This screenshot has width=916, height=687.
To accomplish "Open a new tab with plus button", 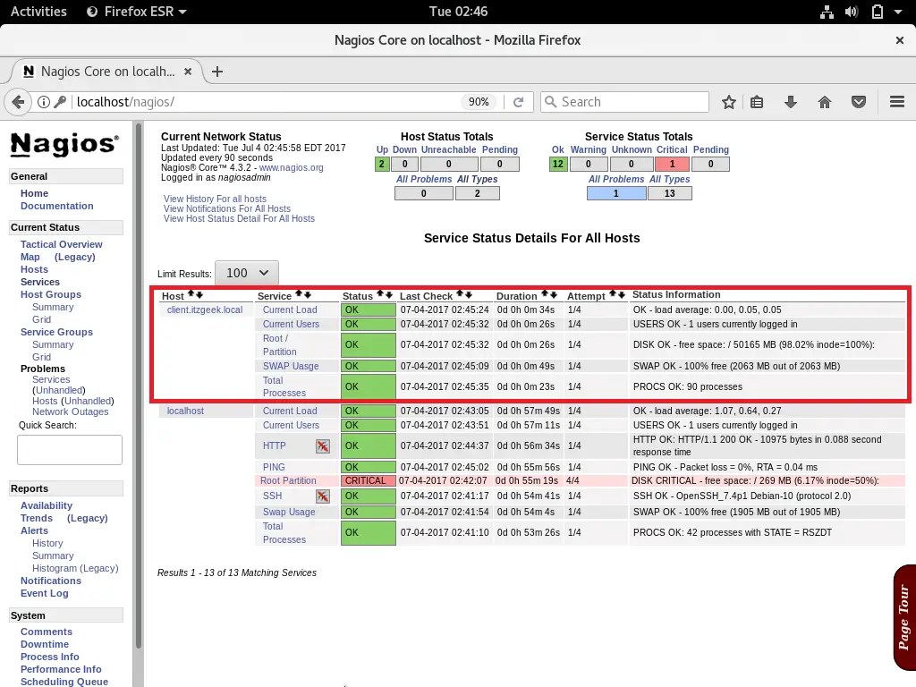I will pyautogui.click(x=217, y=72).
